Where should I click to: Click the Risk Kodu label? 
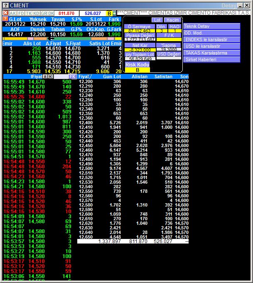138,64
